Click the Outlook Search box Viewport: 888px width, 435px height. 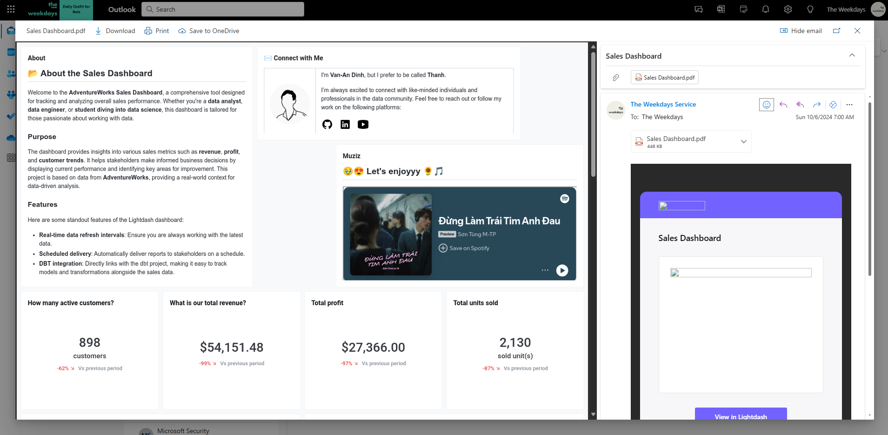223,9
